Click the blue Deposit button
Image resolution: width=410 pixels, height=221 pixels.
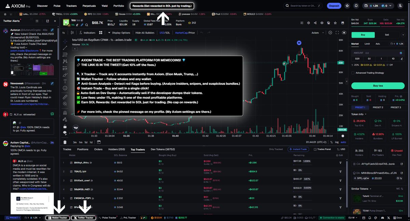[x=334, y=6]
